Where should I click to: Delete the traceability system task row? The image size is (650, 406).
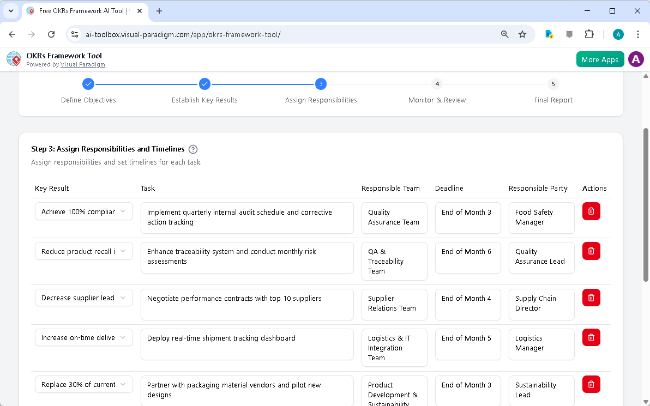click(x=591, y=251)
